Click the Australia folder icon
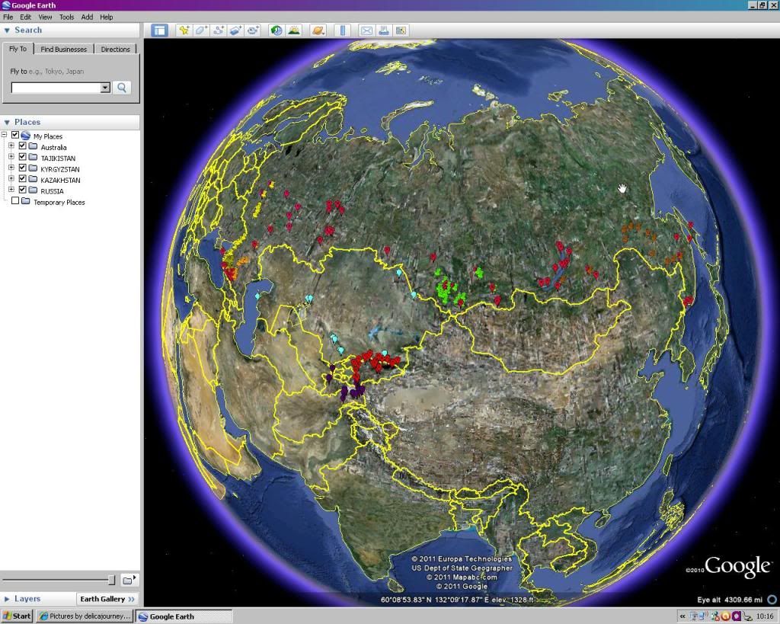 33,147
